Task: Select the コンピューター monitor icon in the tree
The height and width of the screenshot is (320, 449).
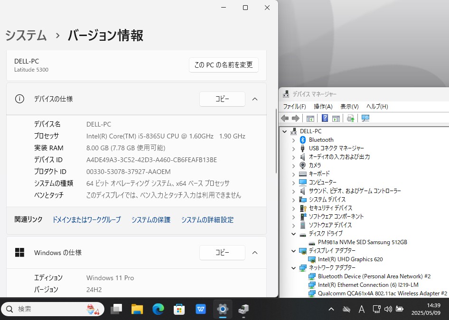Action: click(303, 182)
